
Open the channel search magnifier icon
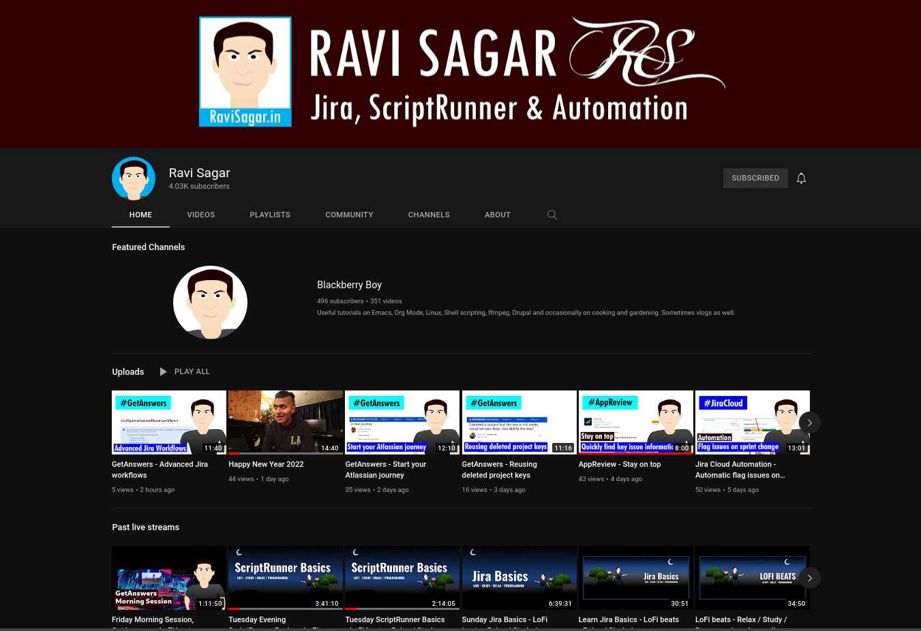tap(552, 215)
